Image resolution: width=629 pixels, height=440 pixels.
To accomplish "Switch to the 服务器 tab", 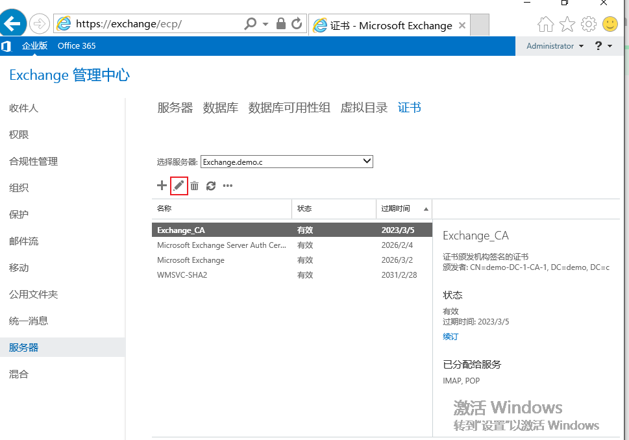I will click(x=175, y=108).
